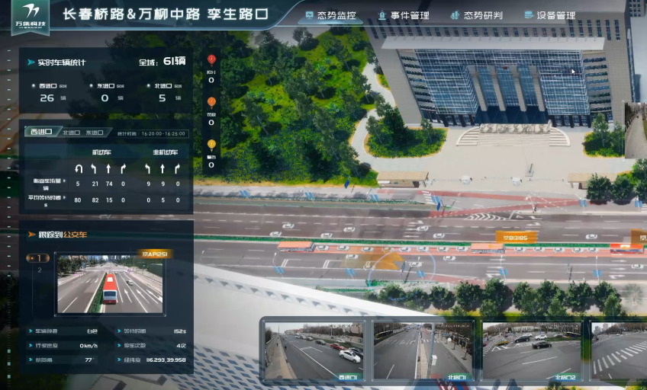Click the 京AP1251 plate tag
Image resolution: width=647 pixels, height=390 pixels.
pos(154,254)
